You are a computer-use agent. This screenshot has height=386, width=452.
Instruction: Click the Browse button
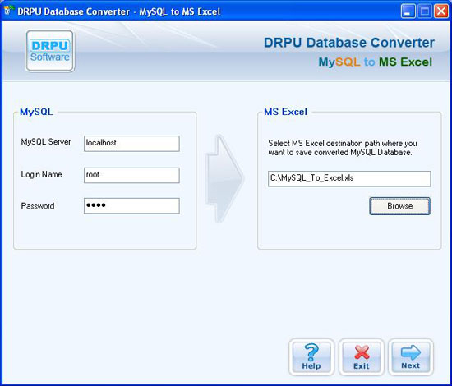pos(400,206)
